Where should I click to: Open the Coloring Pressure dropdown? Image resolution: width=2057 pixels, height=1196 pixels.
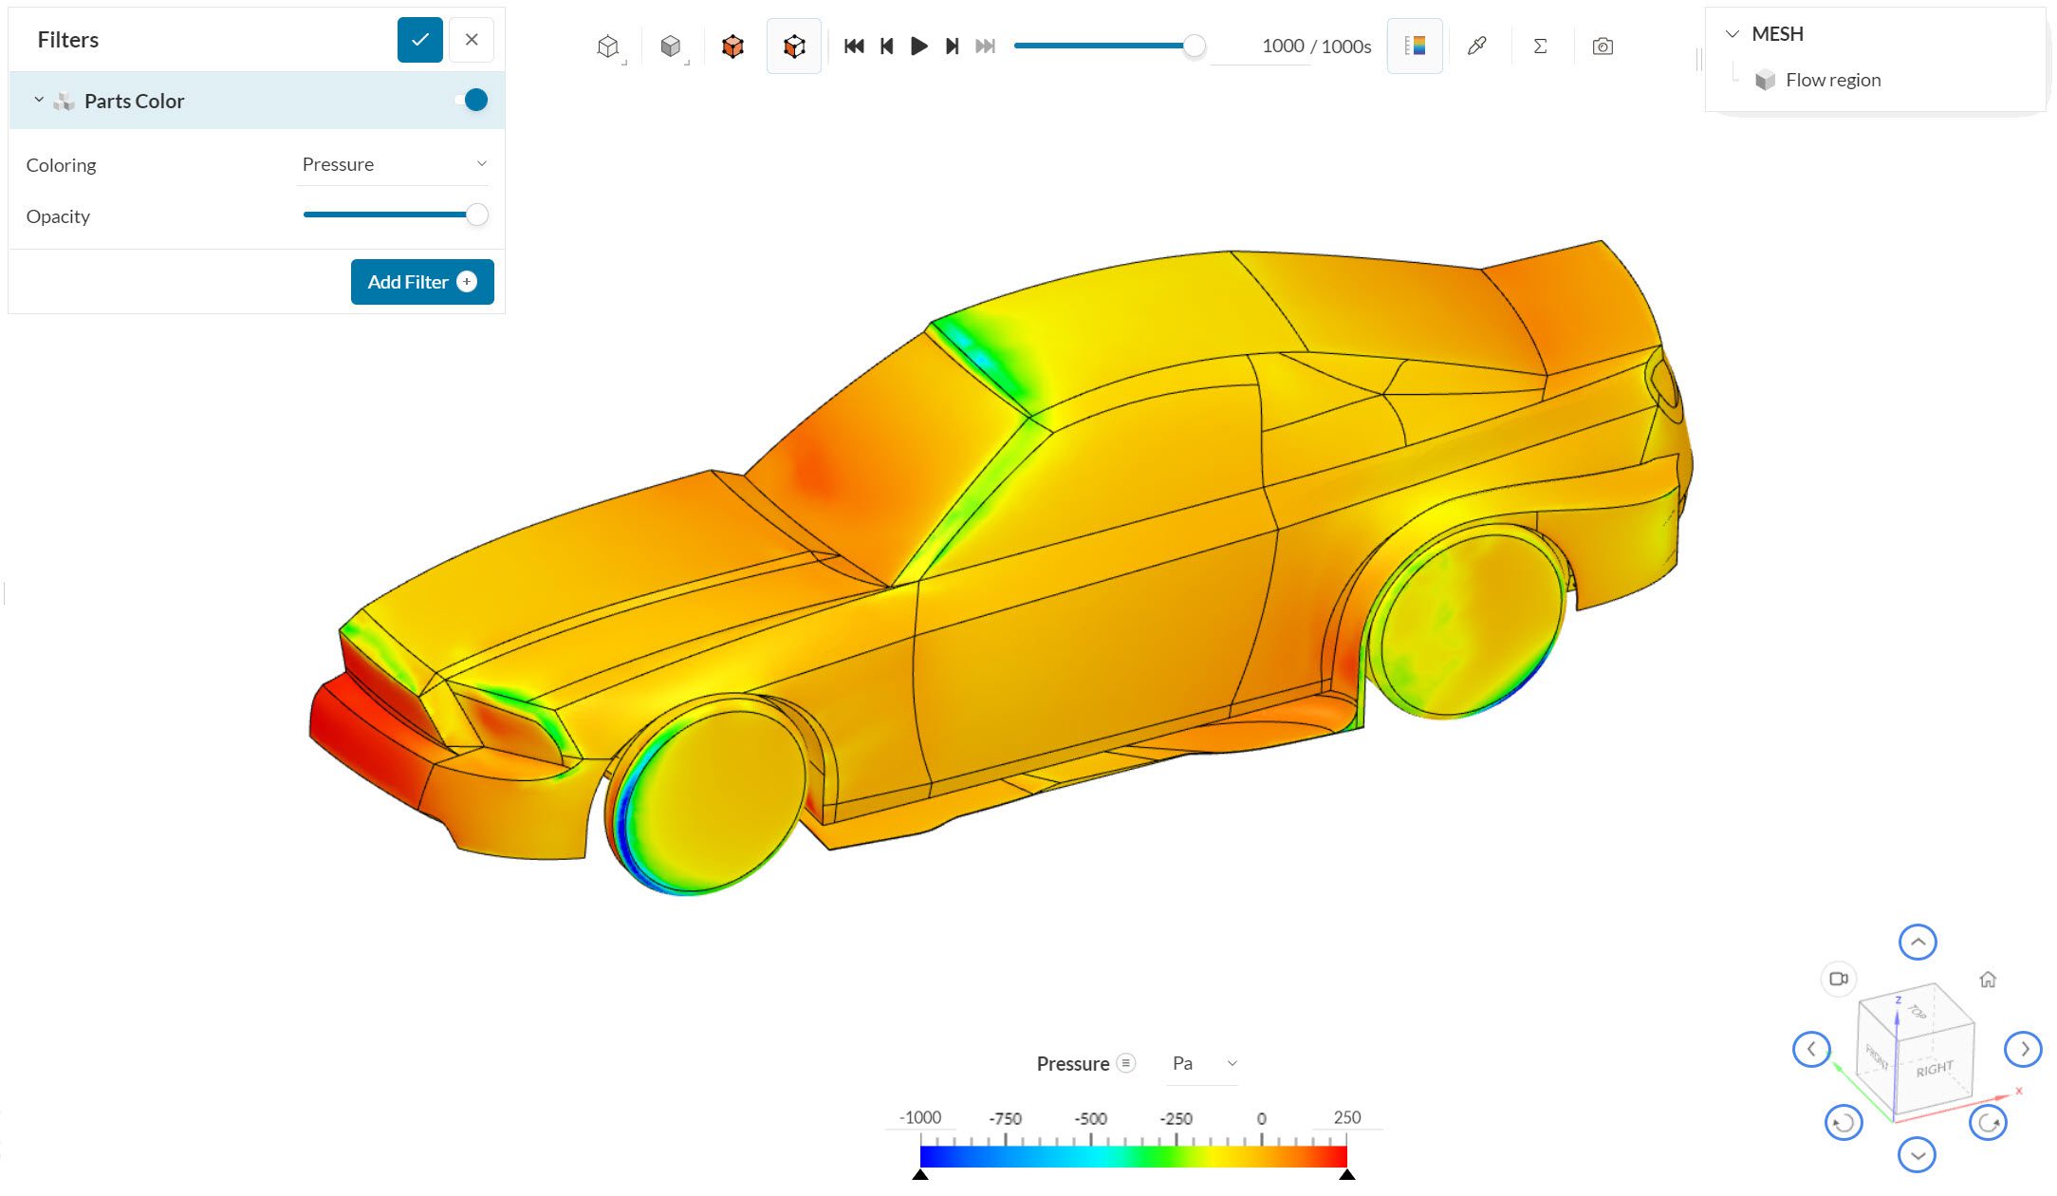tap(394, 164)
